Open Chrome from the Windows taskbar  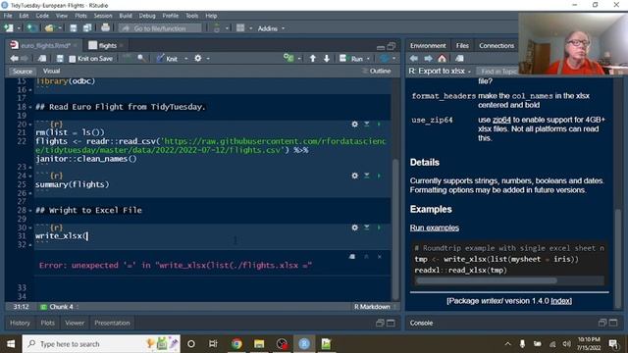pyautogui.click(x=236, y=344)
